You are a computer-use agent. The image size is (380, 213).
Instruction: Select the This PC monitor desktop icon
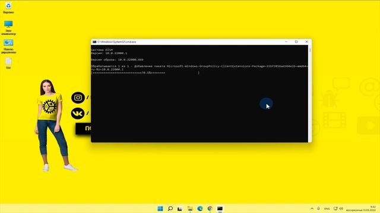coord(8,28)
